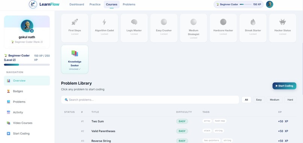Click the LearnFlow logo icon

pos(33,4)
